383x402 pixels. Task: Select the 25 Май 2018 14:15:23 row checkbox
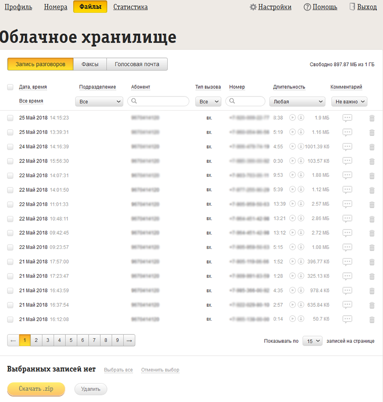[x=10, y=118]
